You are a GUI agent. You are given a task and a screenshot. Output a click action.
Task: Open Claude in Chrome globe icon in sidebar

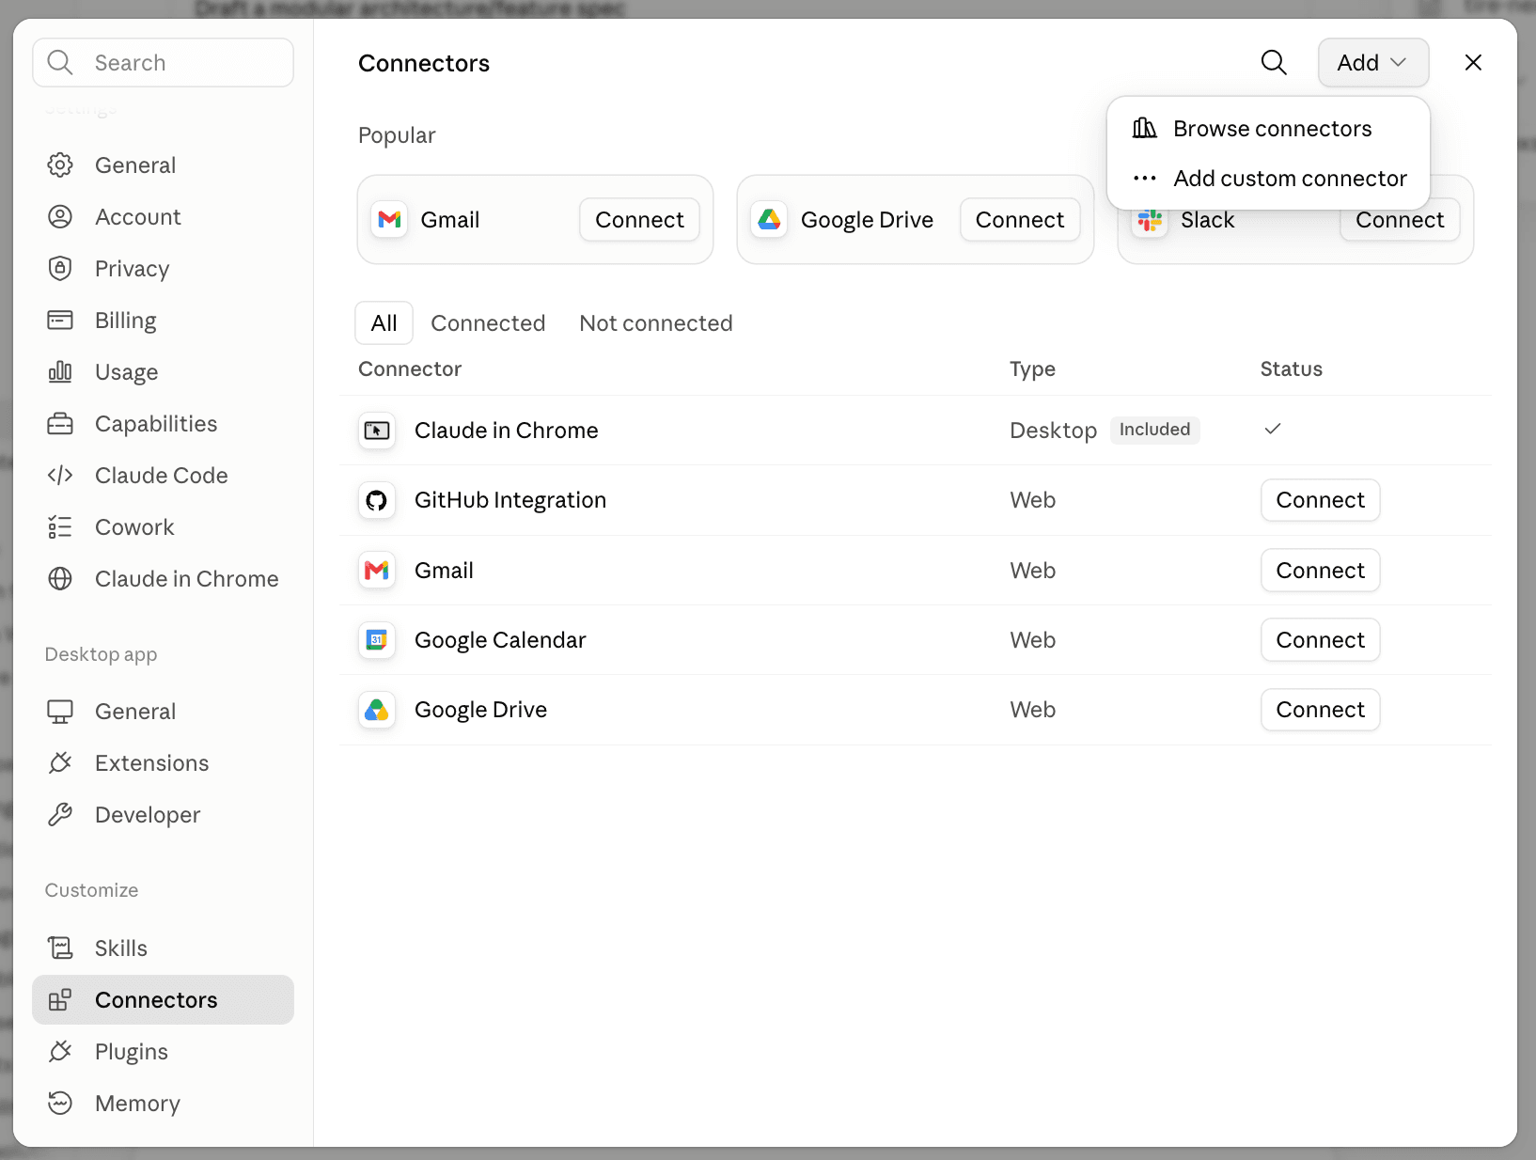point(60,579)
